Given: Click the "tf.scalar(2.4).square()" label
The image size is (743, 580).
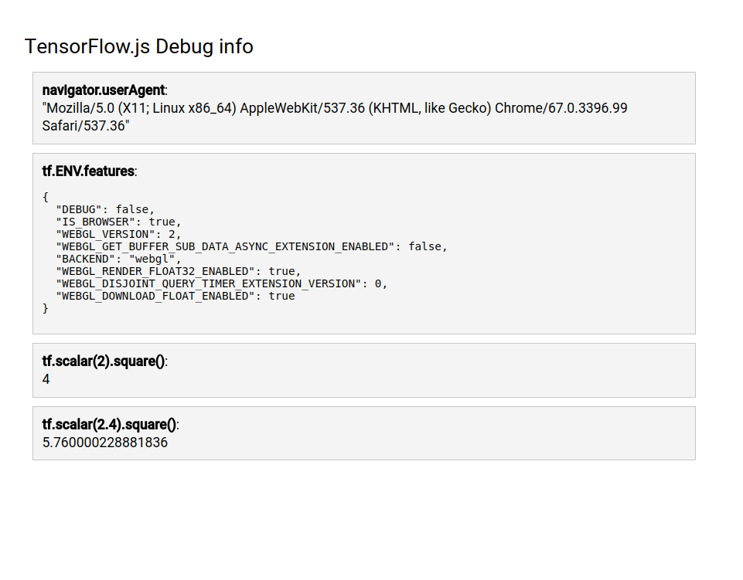Looking at the screenshot, I should (110, 424).
